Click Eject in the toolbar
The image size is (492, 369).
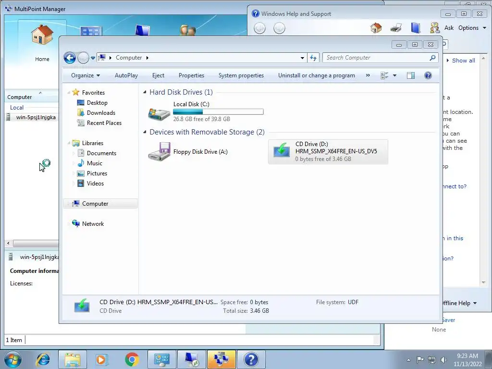158,75
